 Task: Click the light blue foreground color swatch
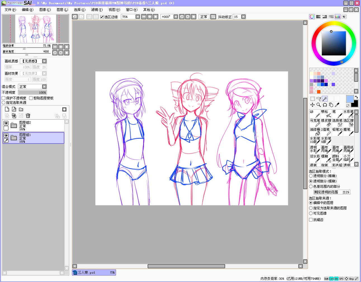point(350,99)
